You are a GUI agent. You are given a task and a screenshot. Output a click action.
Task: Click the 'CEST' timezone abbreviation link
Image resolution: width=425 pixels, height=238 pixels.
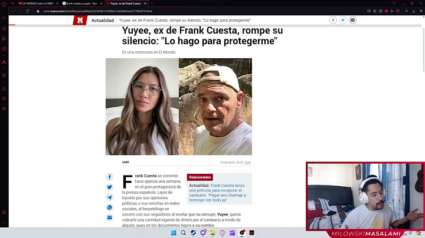[248, 163]
